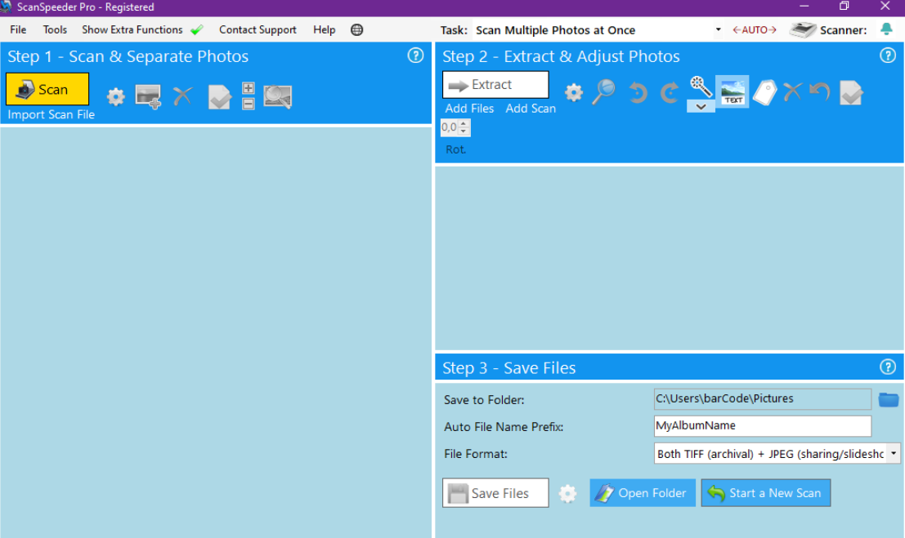Click the Extract button
Screen dimensions: 905x538
(x=495, y=85)
